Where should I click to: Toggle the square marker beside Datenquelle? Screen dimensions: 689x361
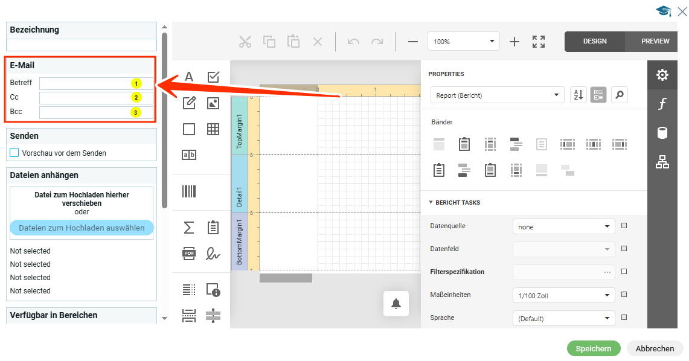click(624, 226)
